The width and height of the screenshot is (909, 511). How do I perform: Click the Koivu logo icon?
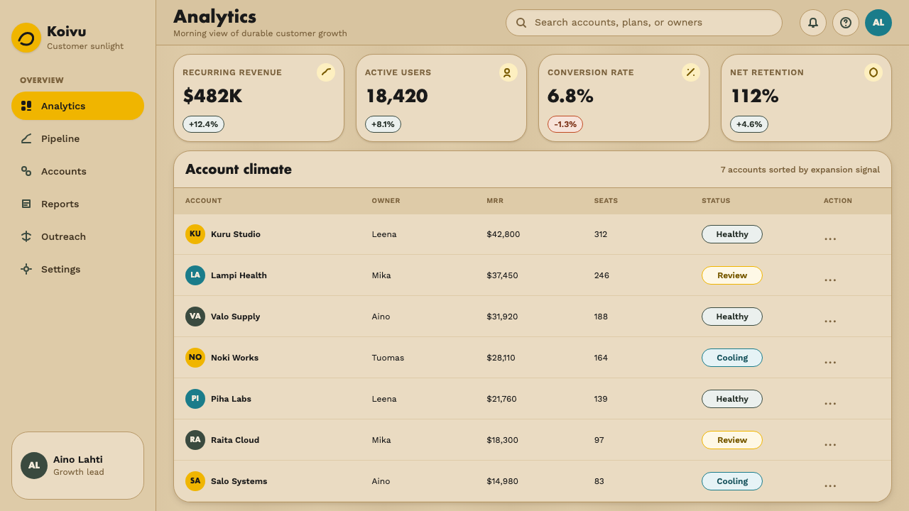coord(26,38)
